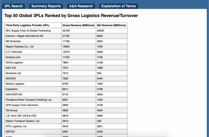This screenshot has height=137, width=209.
Task: Click net revenue value 4830
Action: (100, 95)
